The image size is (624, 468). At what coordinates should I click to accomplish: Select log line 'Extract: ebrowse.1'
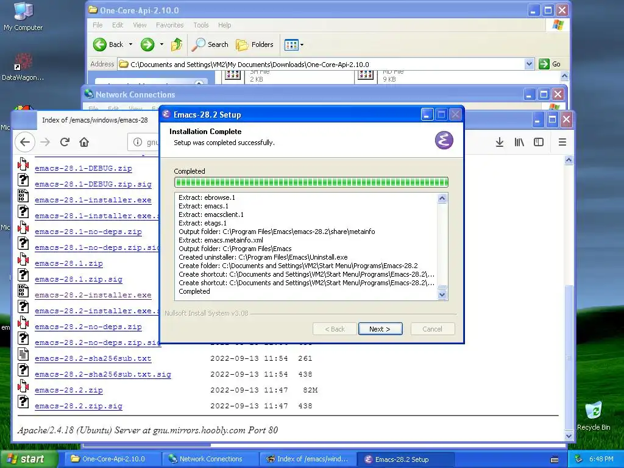(207, 197)
